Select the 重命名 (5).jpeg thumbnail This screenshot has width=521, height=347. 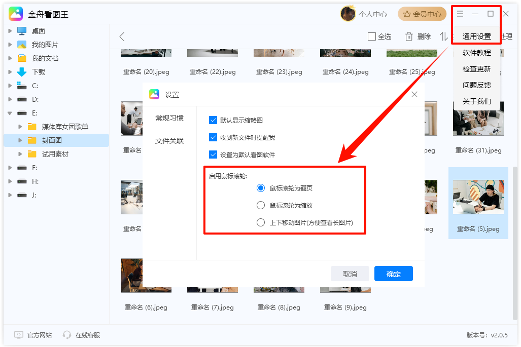point(478,198)
